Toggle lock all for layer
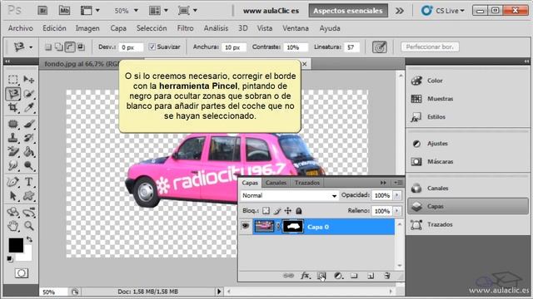 click(299, 211)
